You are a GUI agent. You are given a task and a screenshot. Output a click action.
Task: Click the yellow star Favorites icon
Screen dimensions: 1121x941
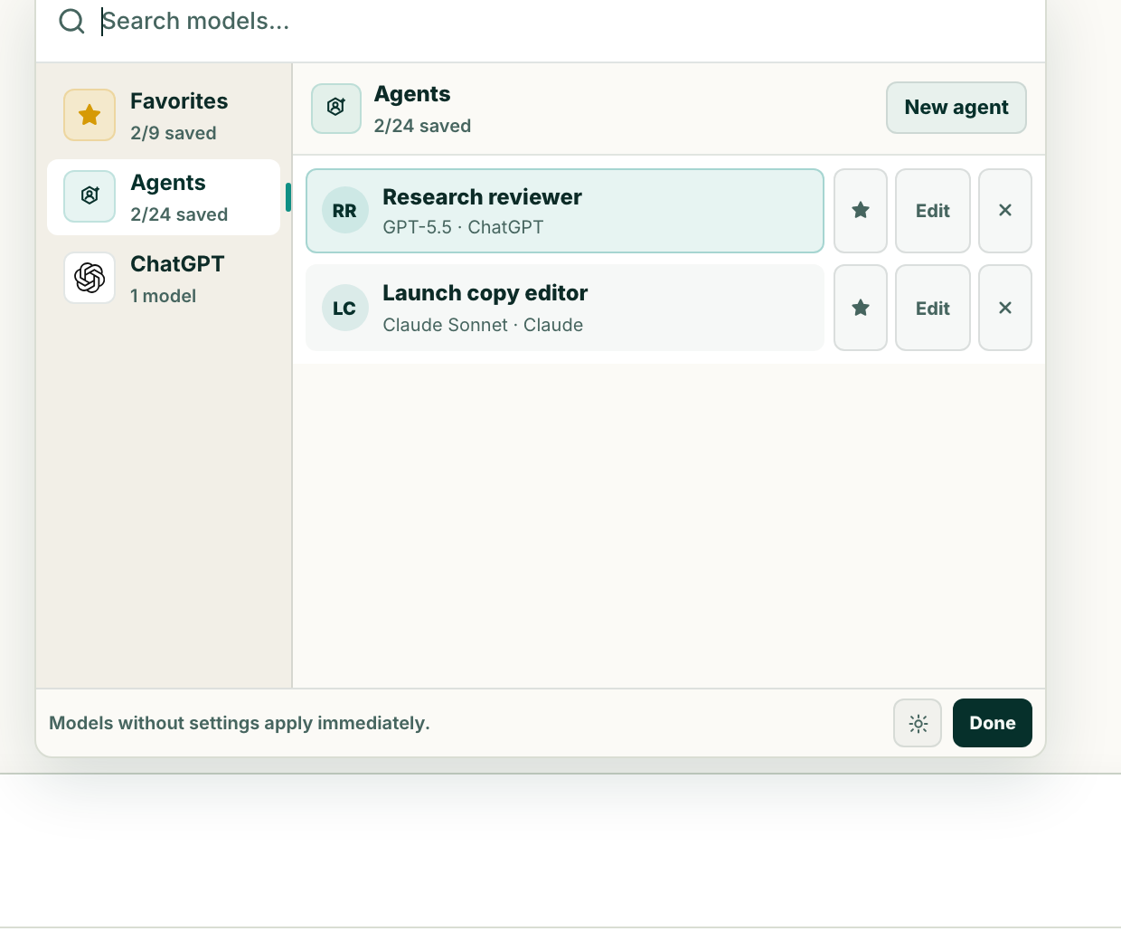[89, 115]
